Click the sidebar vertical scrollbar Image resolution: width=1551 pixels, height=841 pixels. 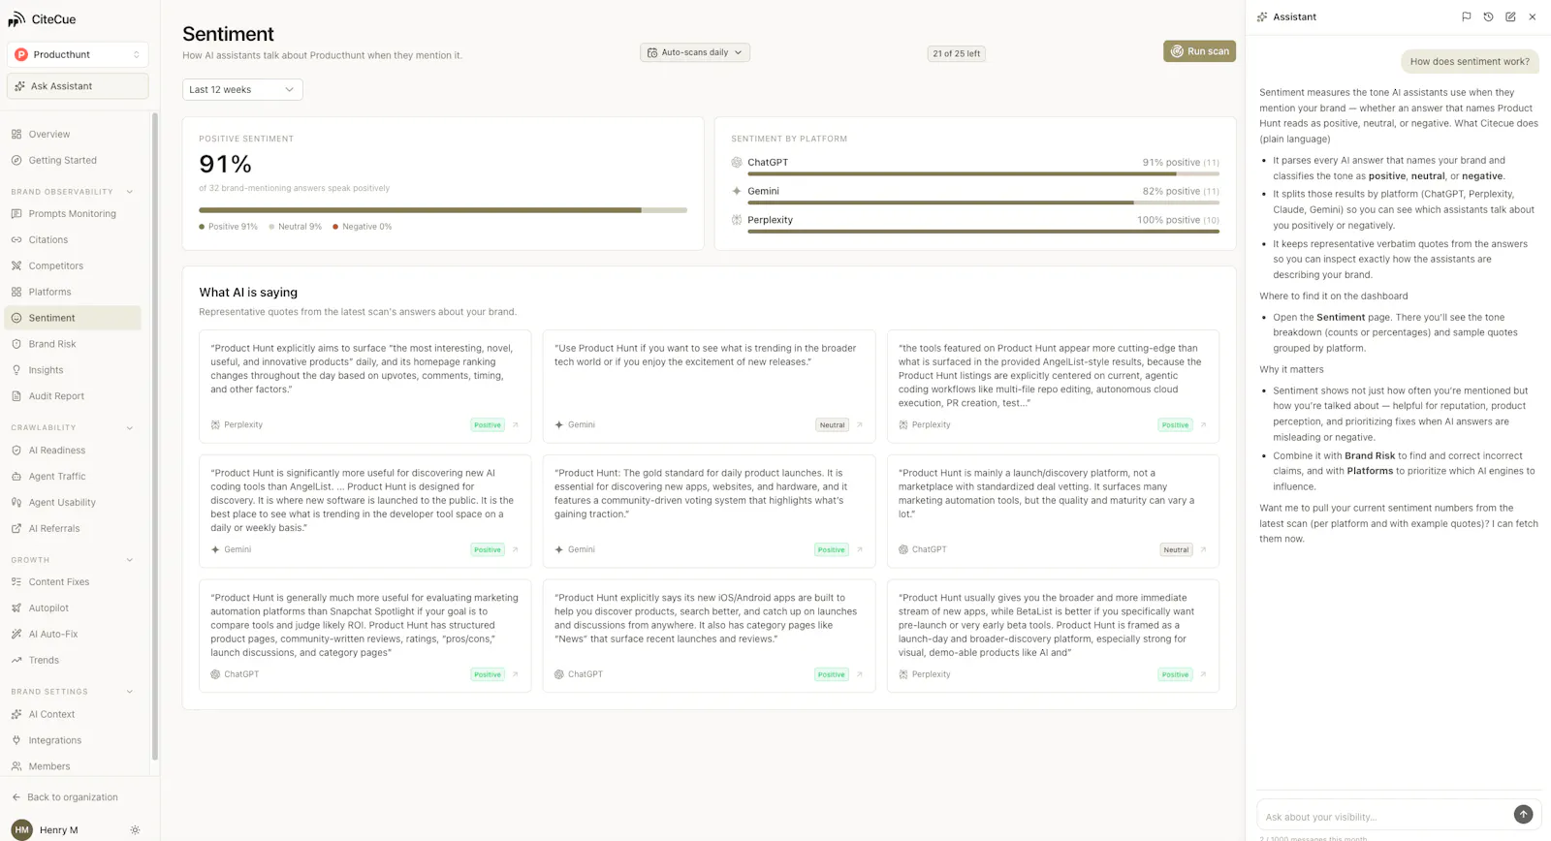(155, 436)
